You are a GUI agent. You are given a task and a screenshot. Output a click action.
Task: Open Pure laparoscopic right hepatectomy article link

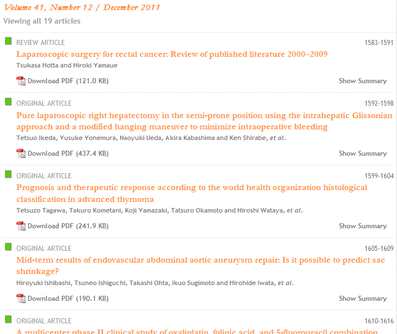point(204,121)
